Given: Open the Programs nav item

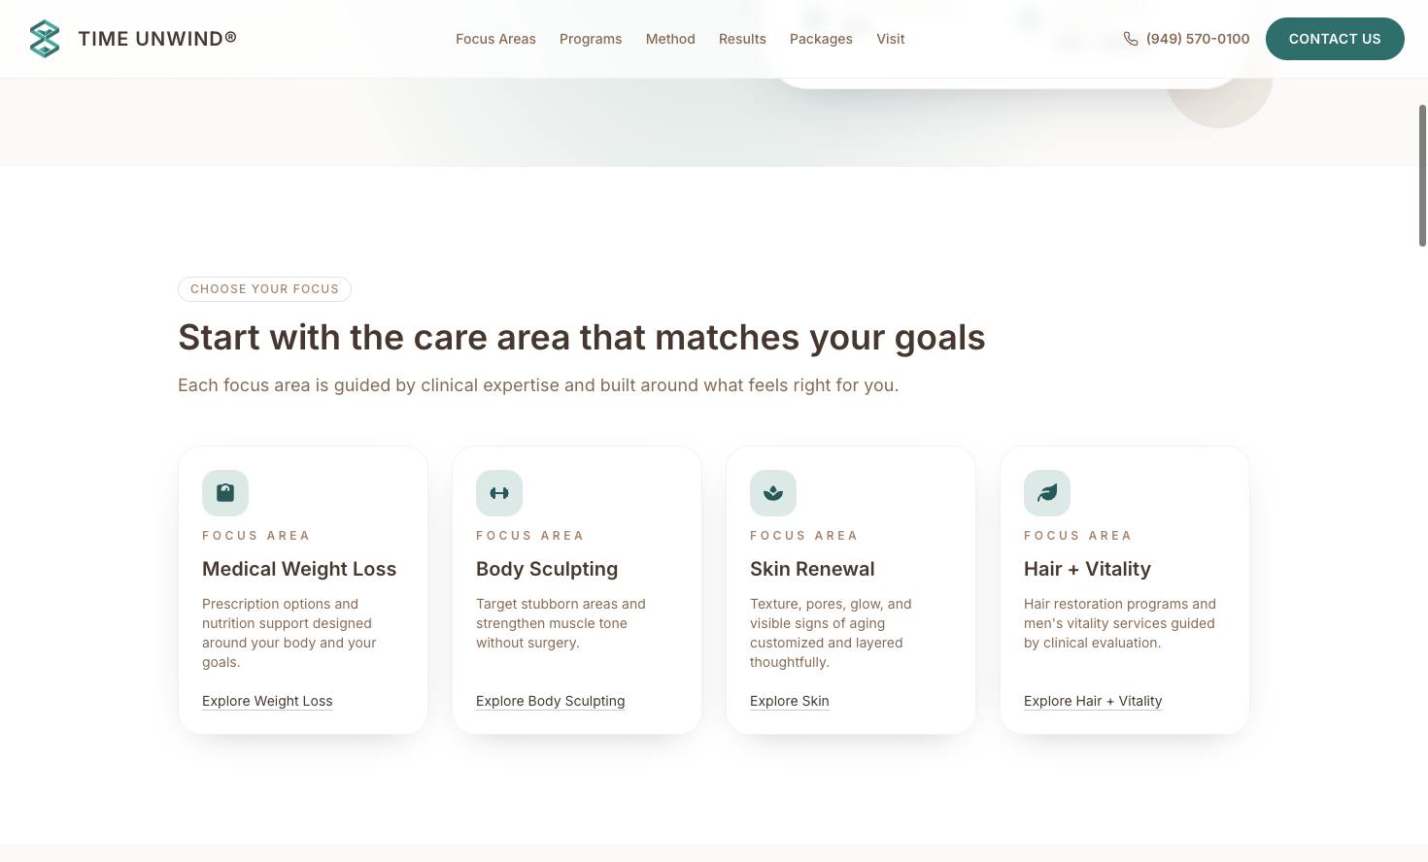Looking at the screenshot, I should point(591,39).
